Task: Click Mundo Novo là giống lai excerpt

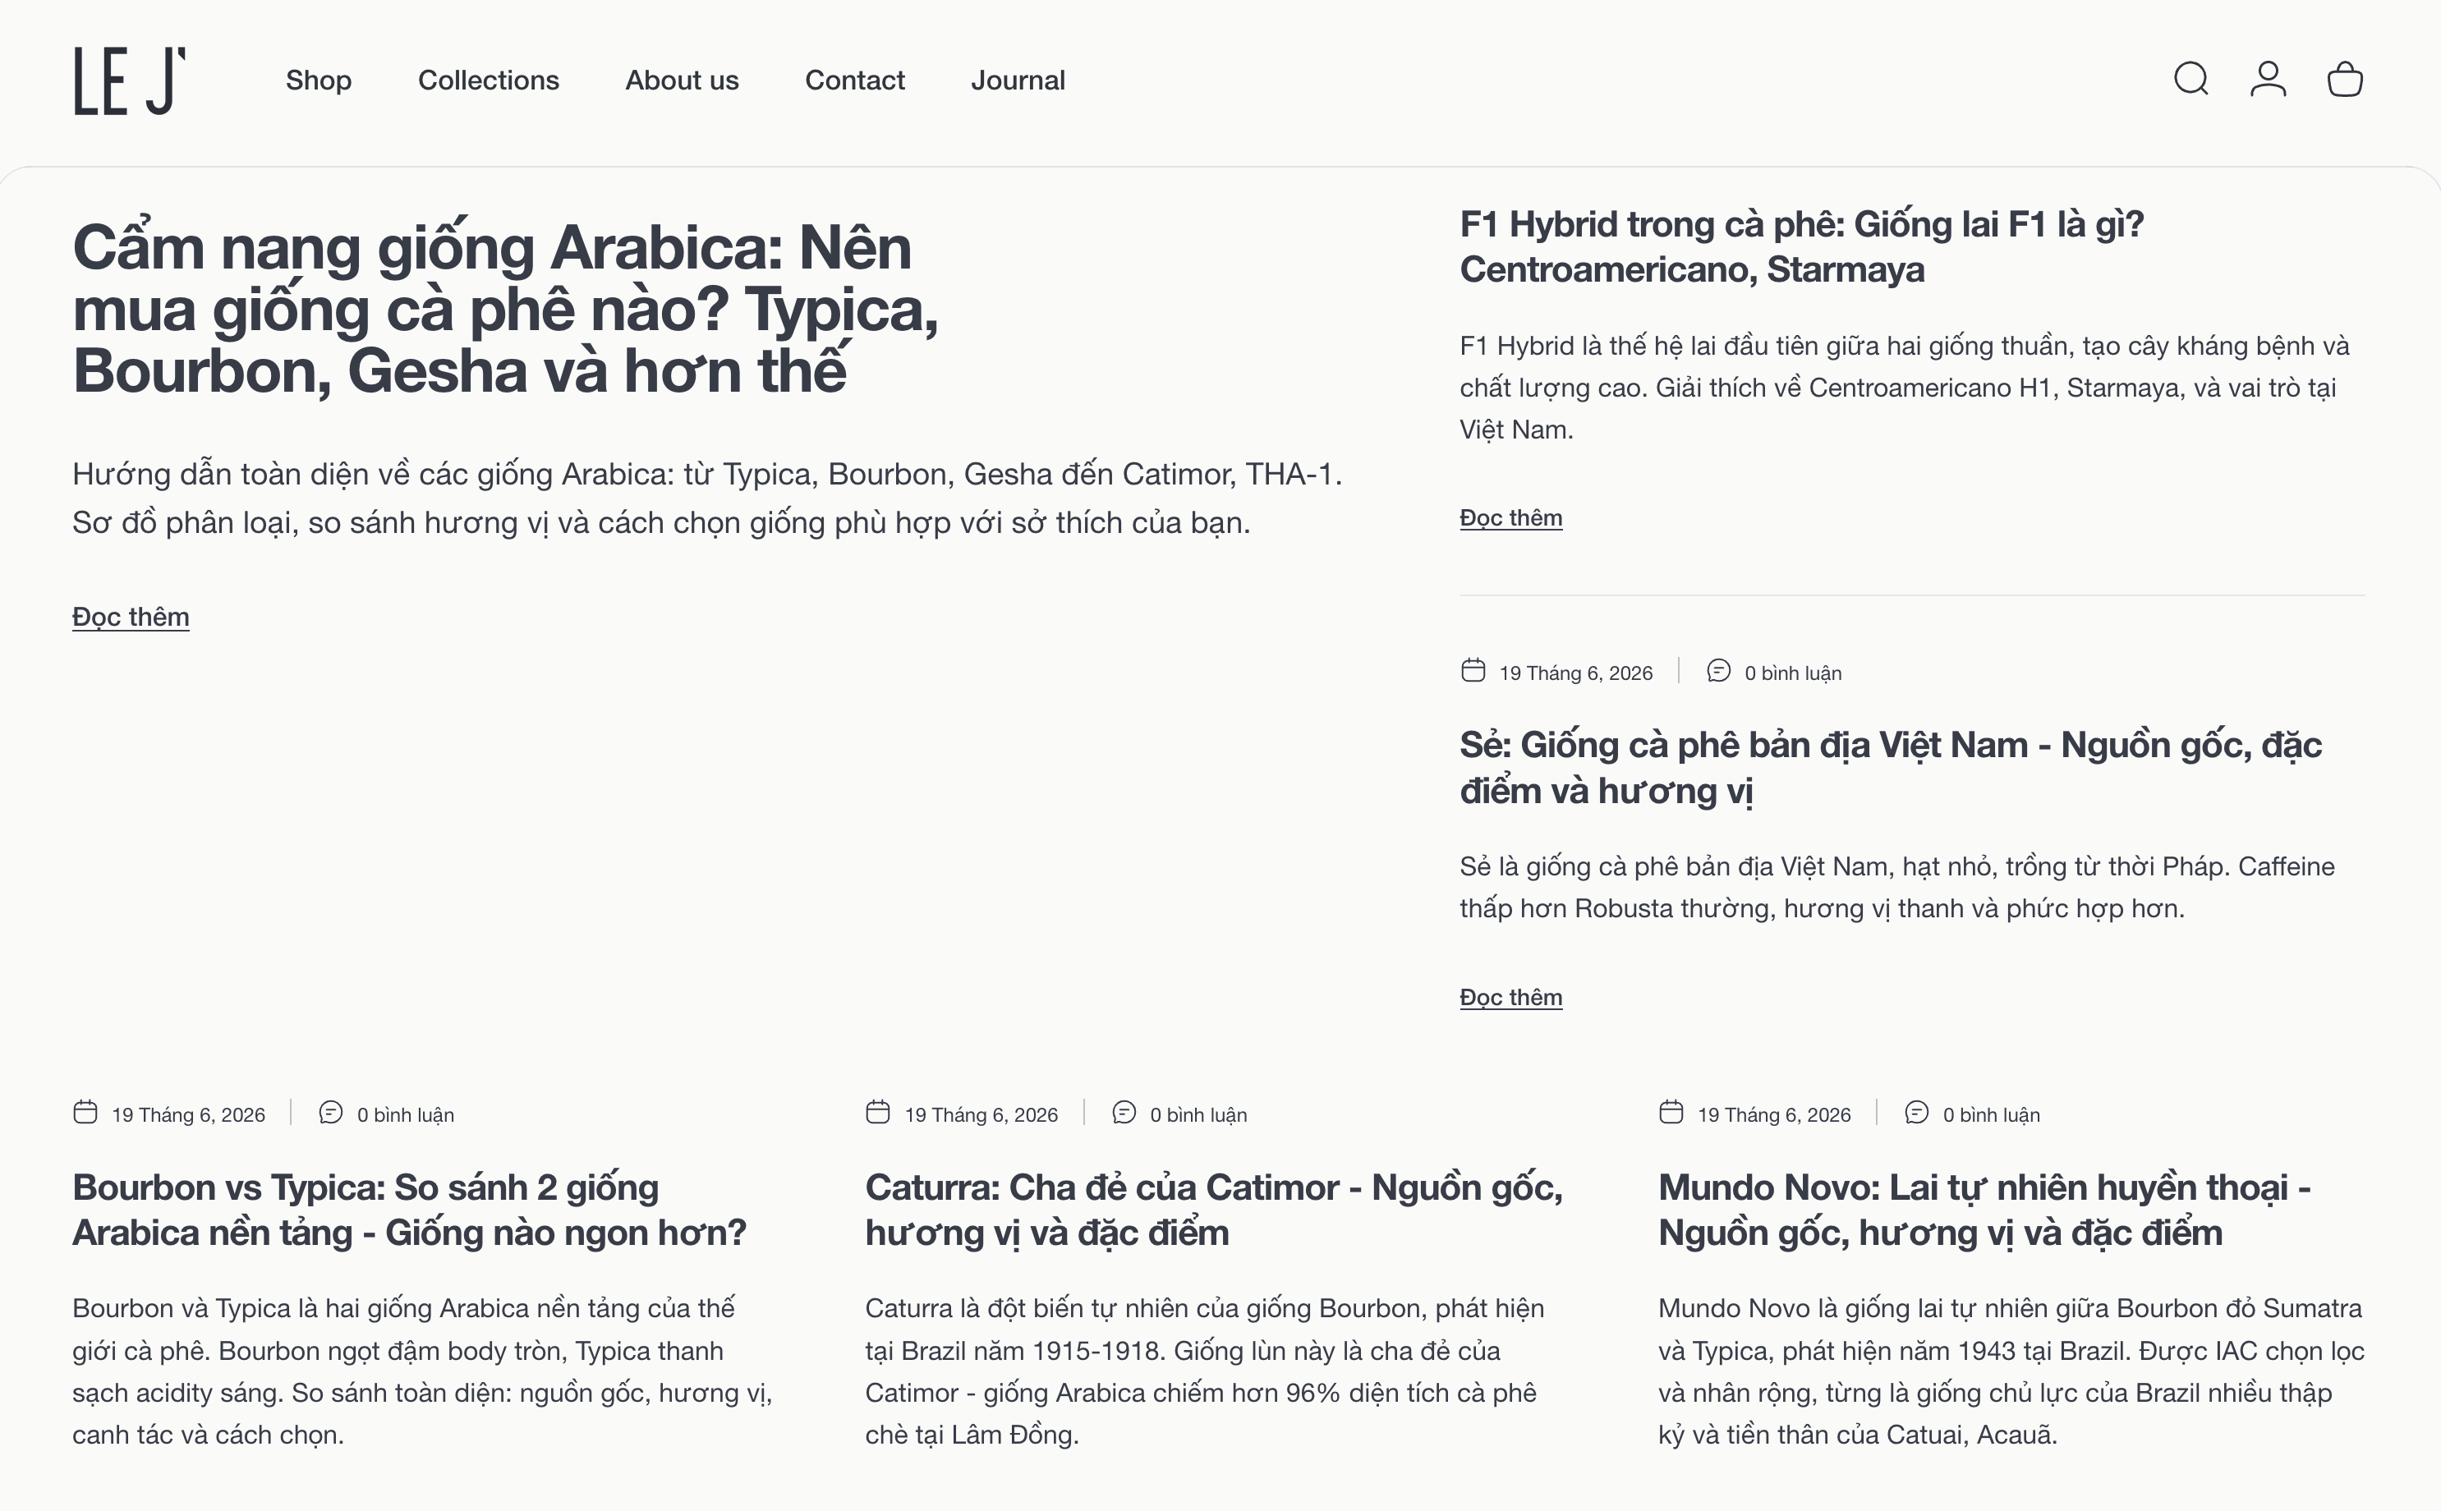Action: click(2011, 1371)
